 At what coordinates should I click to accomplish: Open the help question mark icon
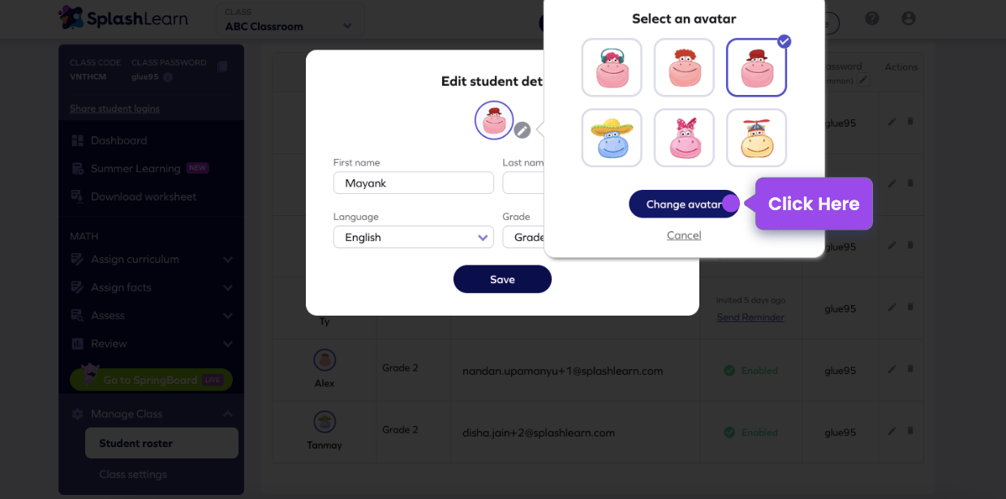pos(871,17)
